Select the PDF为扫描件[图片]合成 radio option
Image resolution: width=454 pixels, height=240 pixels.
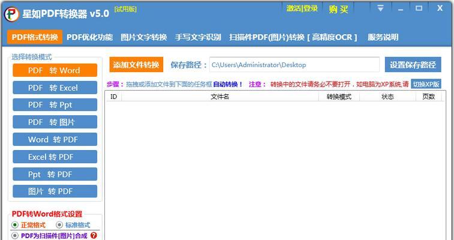coord(15,236)
